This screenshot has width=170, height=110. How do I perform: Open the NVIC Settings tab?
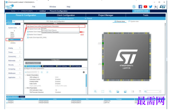(x=61, y=66)
